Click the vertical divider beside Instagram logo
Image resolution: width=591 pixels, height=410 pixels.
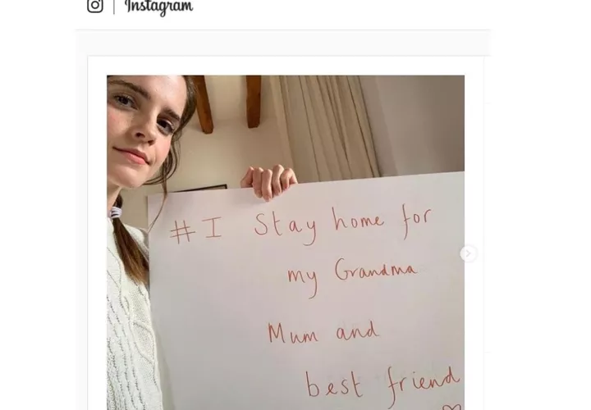[x=114, y=7]
